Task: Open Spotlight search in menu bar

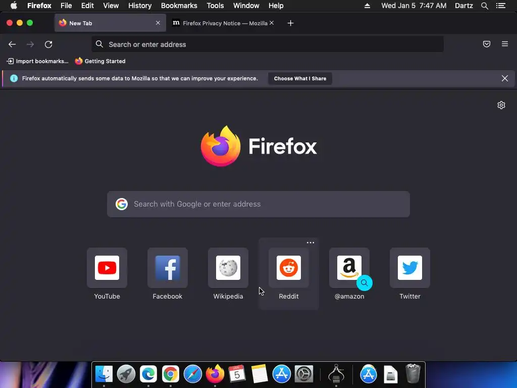Action: (x=484, y=6)
